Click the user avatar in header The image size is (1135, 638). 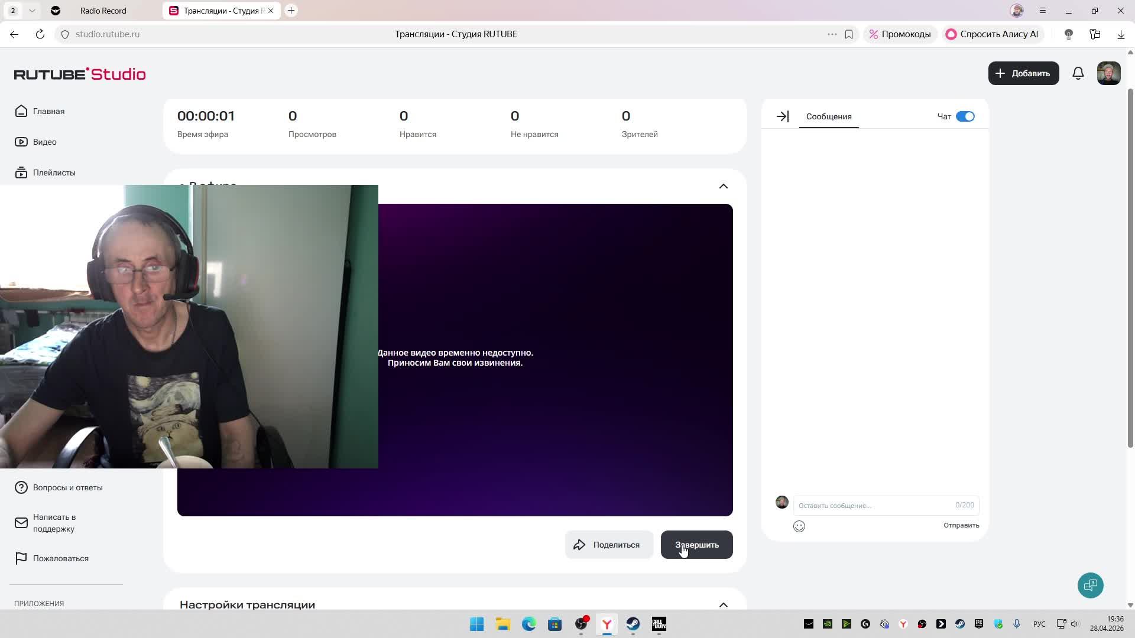click(x=1108, y=73)
